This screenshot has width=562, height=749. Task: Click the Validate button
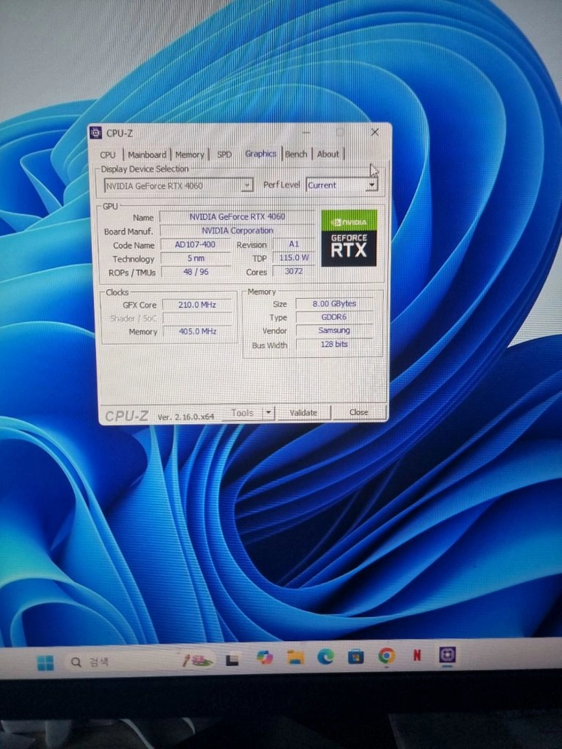tap(303, 412)
